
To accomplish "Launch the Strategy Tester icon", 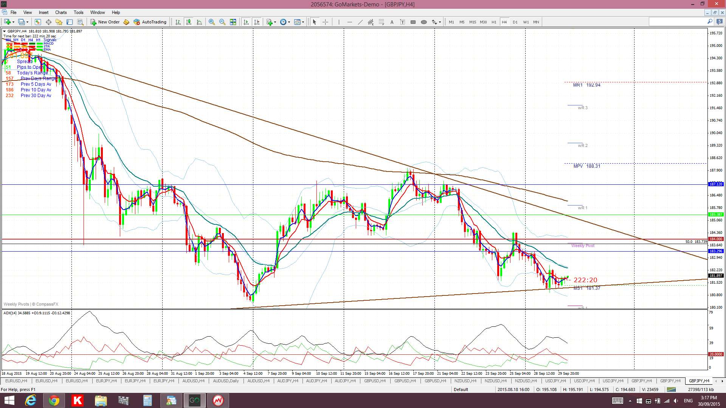I will (x=80, y=22).
